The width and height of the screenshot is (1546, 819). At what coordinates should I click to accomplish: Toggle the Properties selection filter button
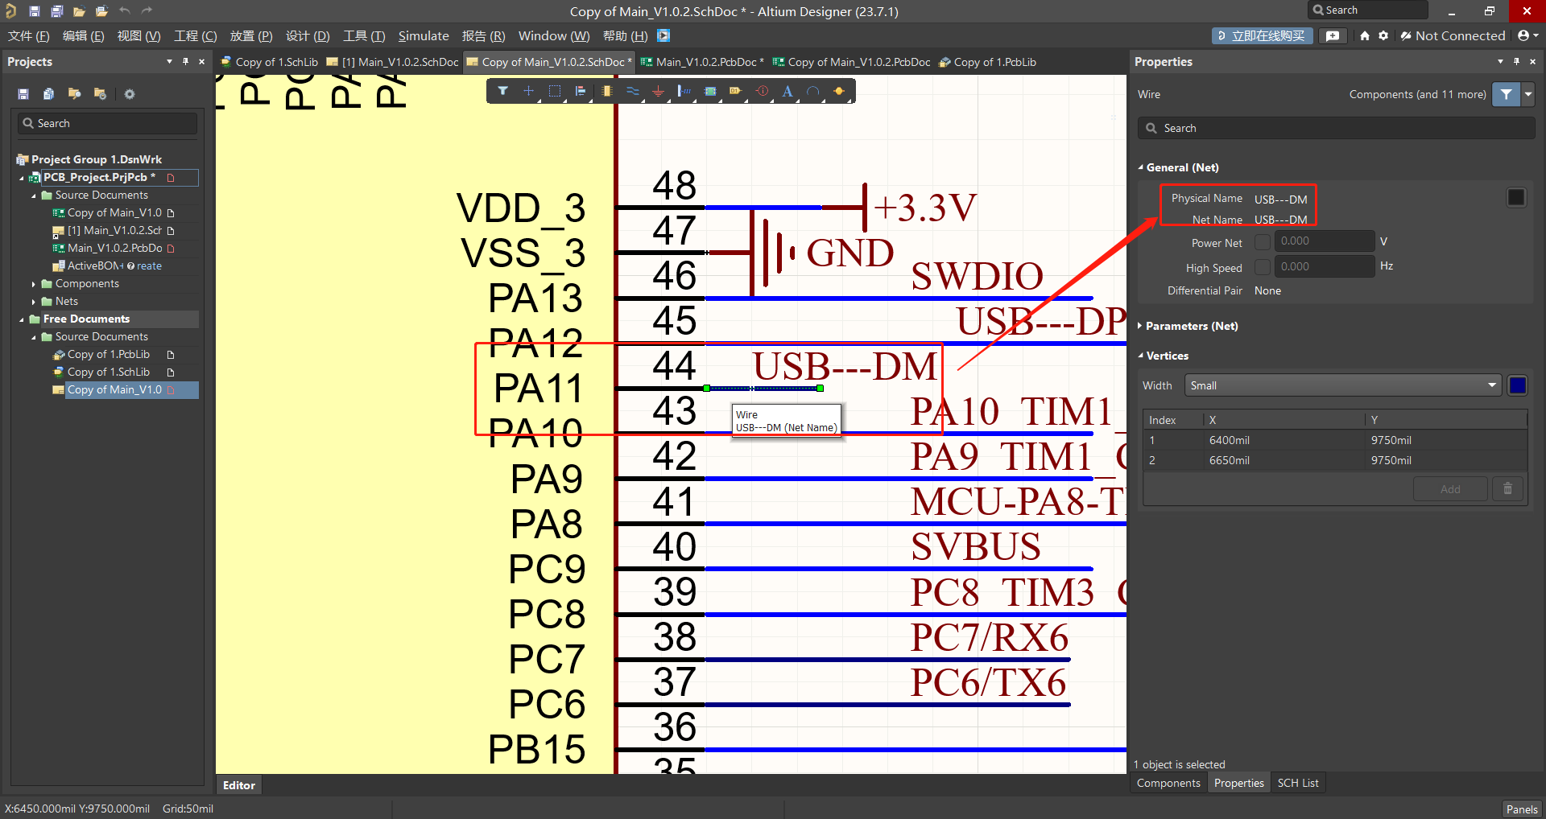(x=1506, y=95)
